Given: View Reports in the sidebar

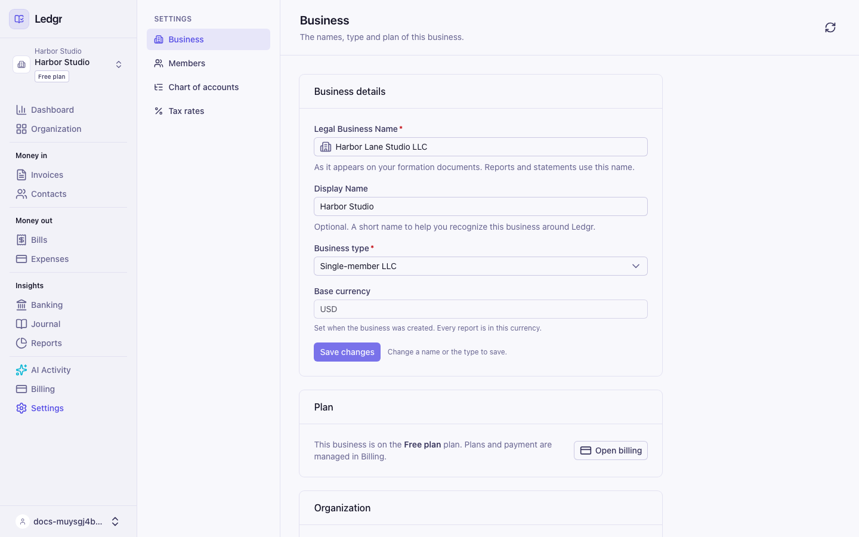Looking at the screenshot, I should [68, 343].
